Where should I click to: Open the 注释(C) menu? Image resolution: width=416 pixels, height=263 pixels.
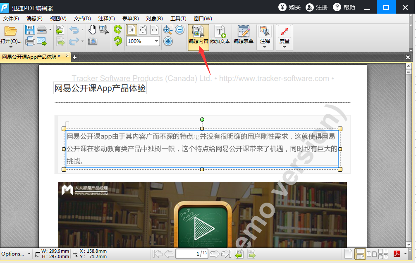tap(106, 19)
